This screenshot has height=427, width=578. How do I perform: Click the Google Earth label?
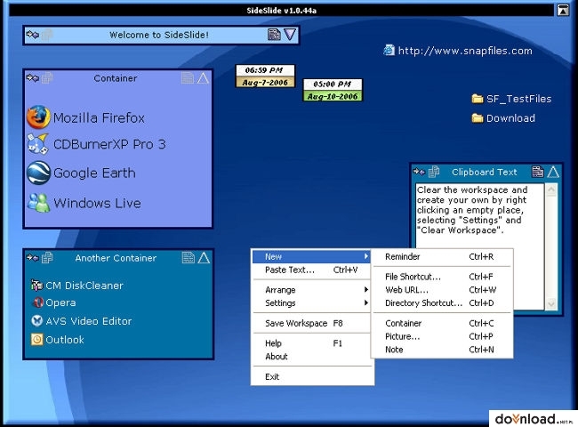click(x=94, y=173)
